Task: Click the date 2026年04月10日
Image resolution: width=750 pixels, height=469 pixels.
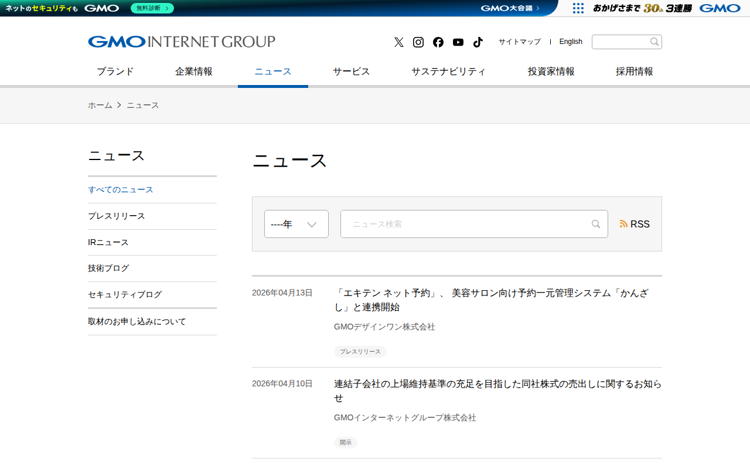Action: point(282,383)
